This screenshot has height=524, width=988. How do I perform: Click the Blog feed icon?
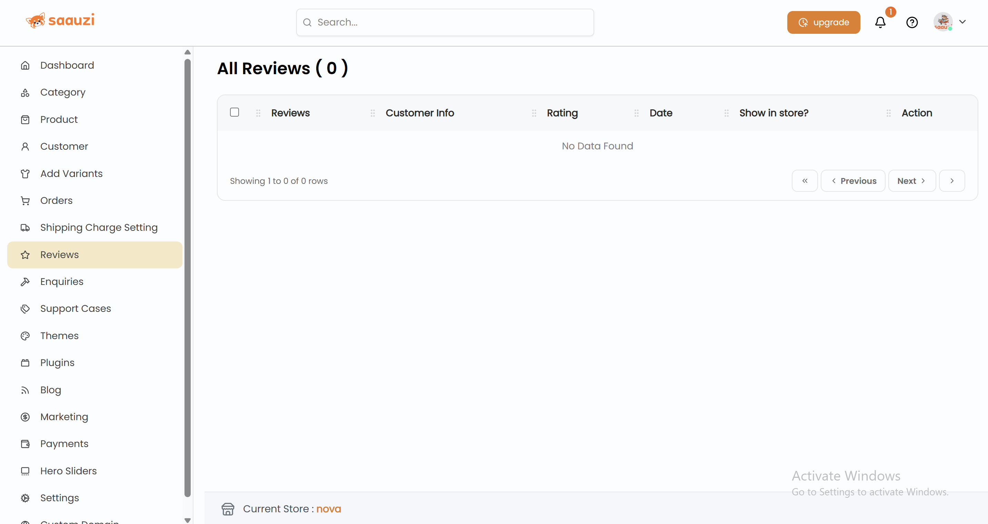tap(25, 390)
